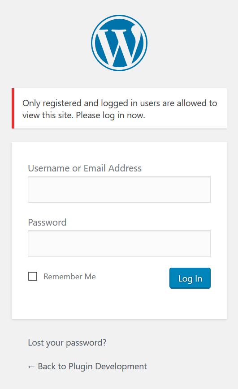
Task: Open the "Lost your password?" link
Action: coord(67,342)
